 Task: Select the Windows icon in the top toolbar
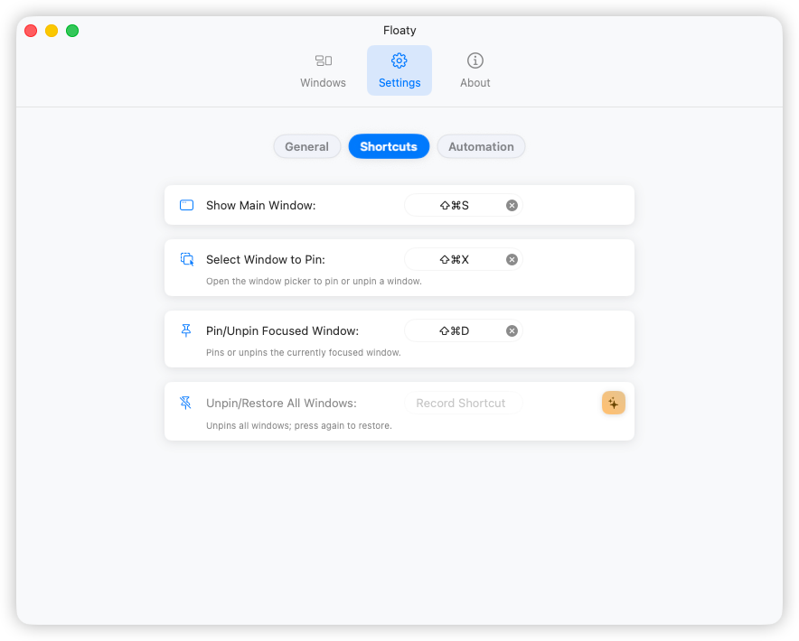(323, 60)
